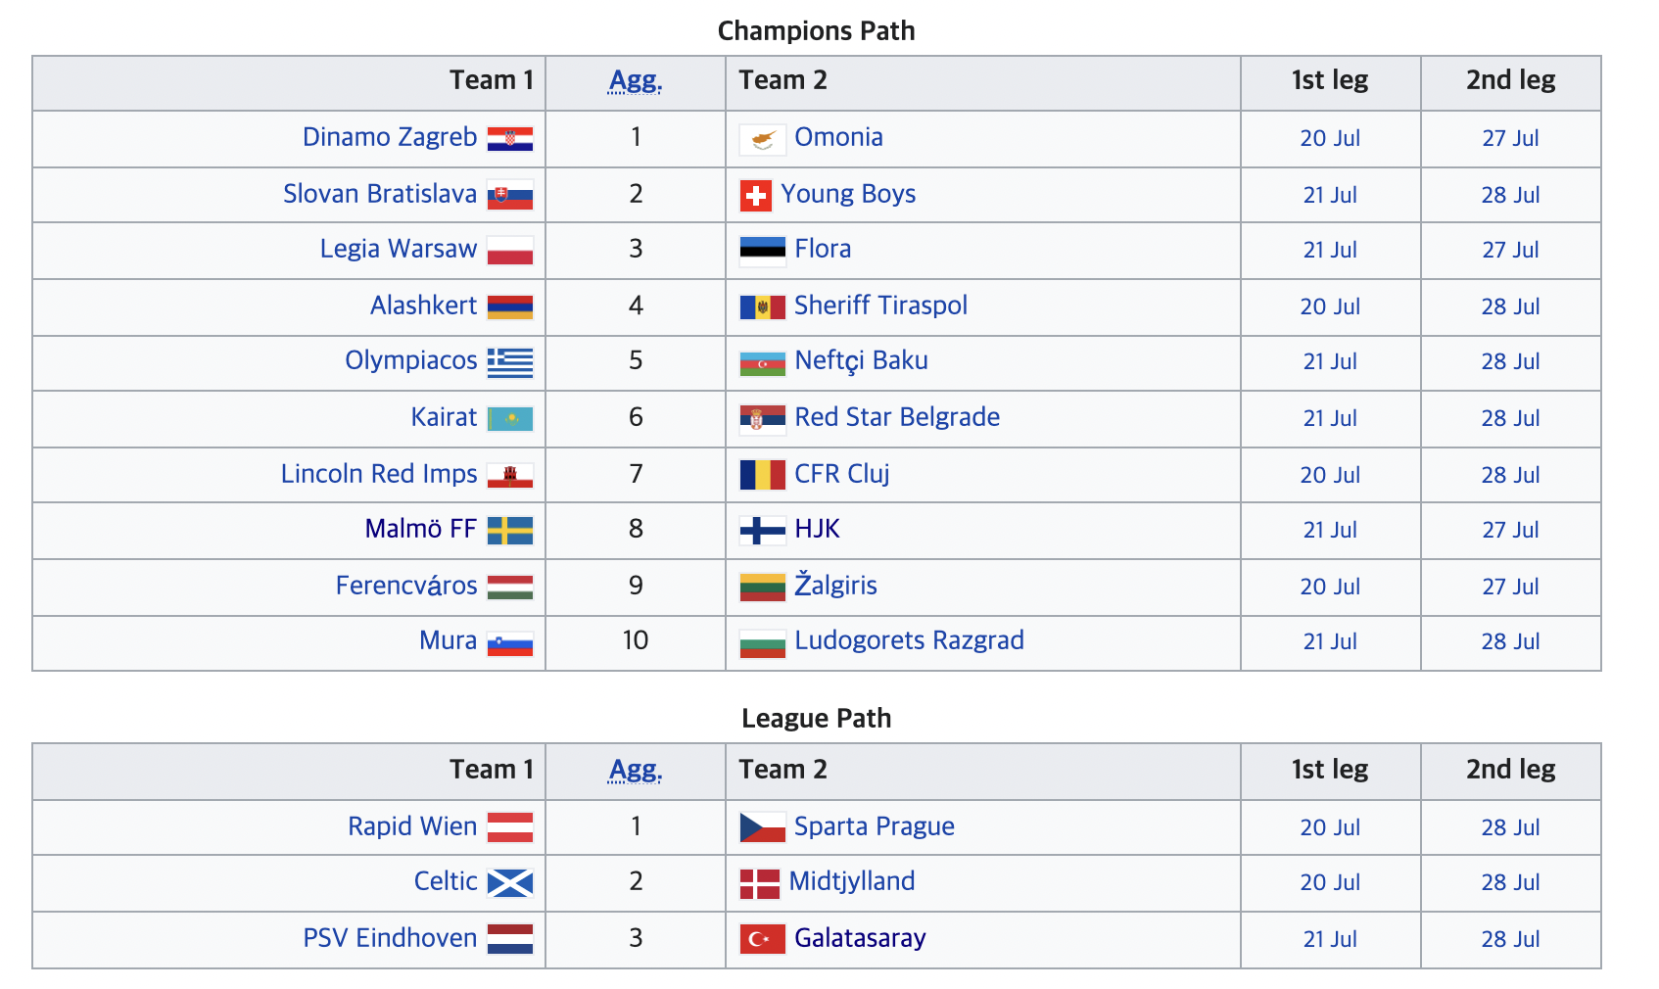The height and width of the screenshot is (989, 1659).
Task: Open the 27 Jul second leg for Žalgiris
Action: pos(1510,588)
